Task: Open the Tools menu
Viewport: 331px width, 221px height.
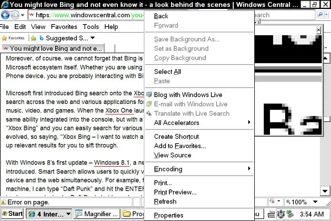Action: pos(91,27)
